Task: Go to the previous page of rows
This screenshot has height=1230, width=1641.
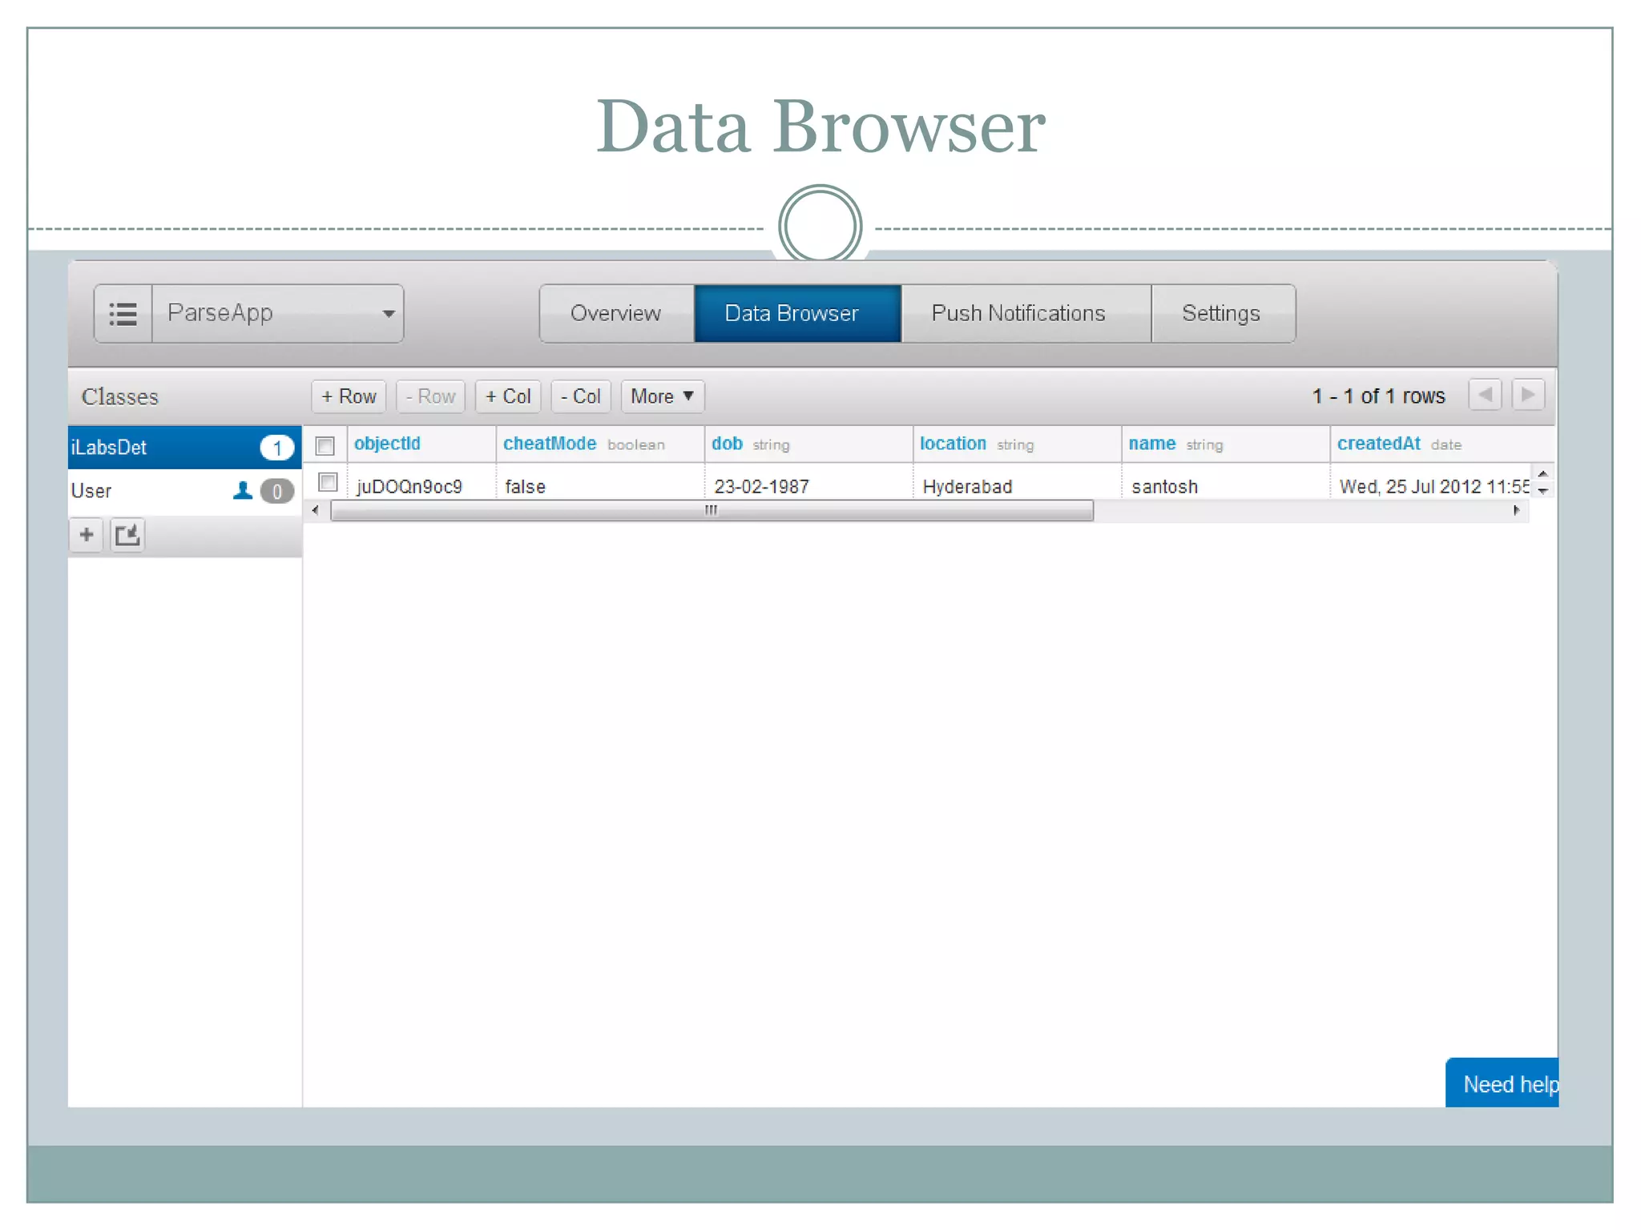Action: pos(1485,395)
